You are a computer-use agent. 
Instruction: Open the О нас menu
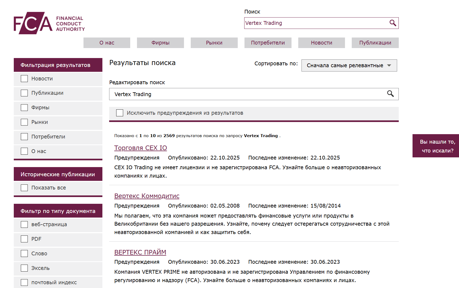pos(107,43)
